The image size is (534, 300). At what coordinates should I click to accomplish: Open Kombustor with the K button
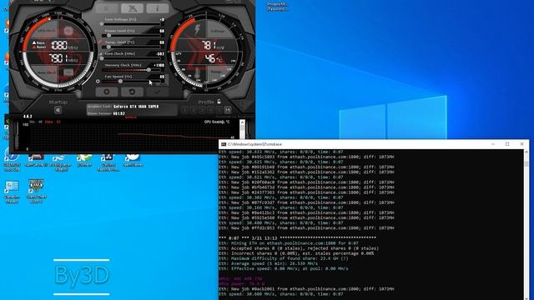point(107,8)
